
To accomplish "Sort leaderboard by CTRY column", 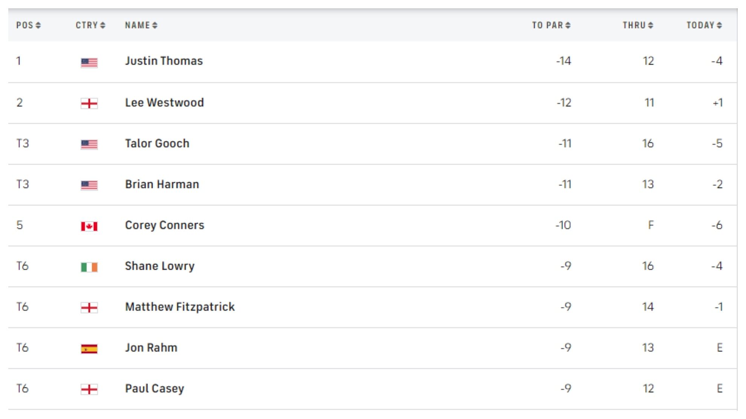I will (90, 25).
